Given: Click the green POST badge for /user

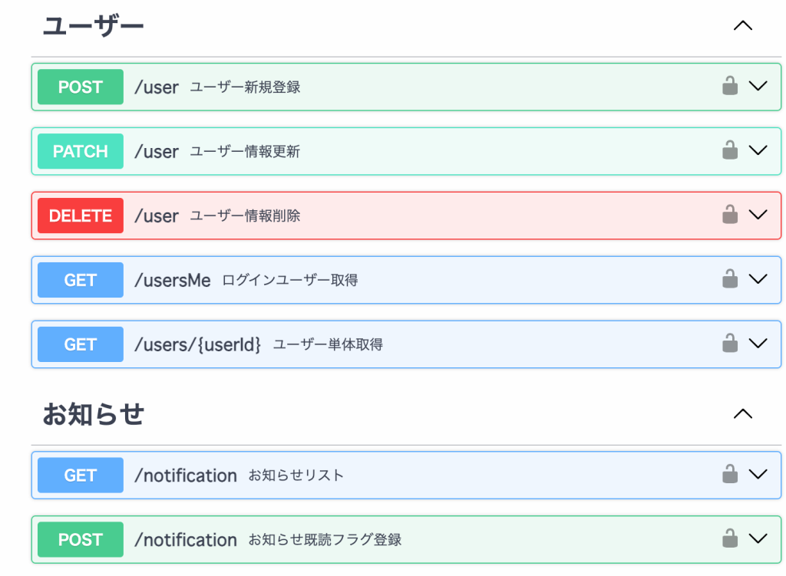Looking at the screenshot, I should 81,87.
